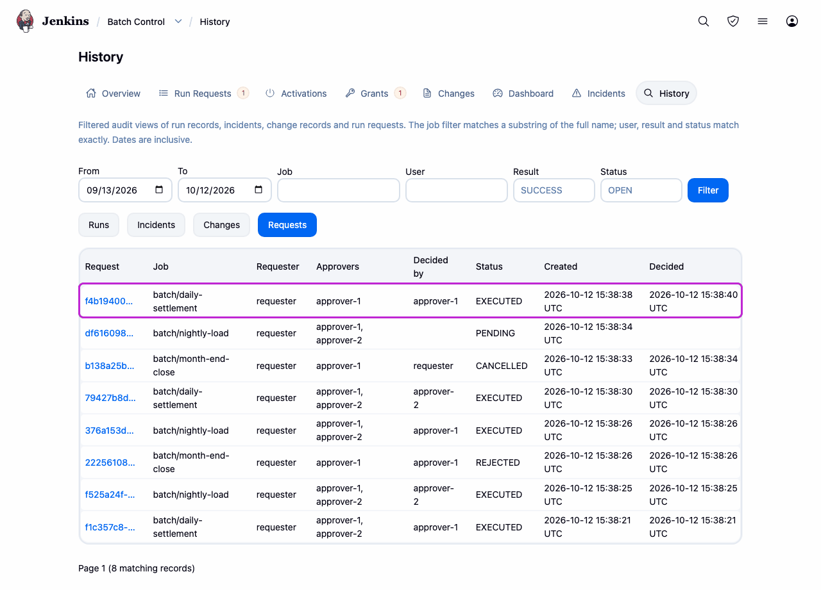Image resolution: width=821 pixels, height=590 pixels.
Task: Select the History tab
Action: 666,94
